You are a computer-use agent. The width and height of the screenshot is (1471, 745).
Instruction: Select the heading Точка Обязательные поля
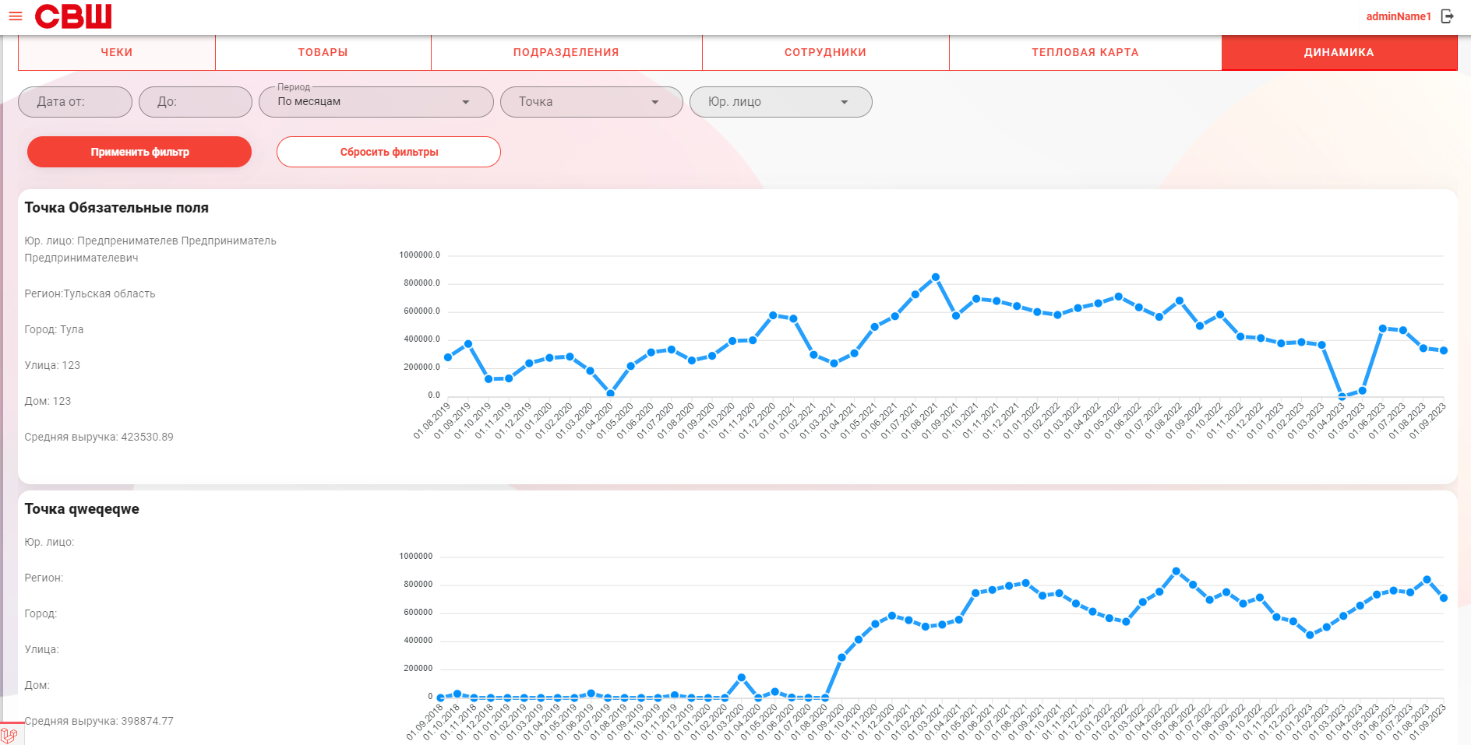coord(117,208)
